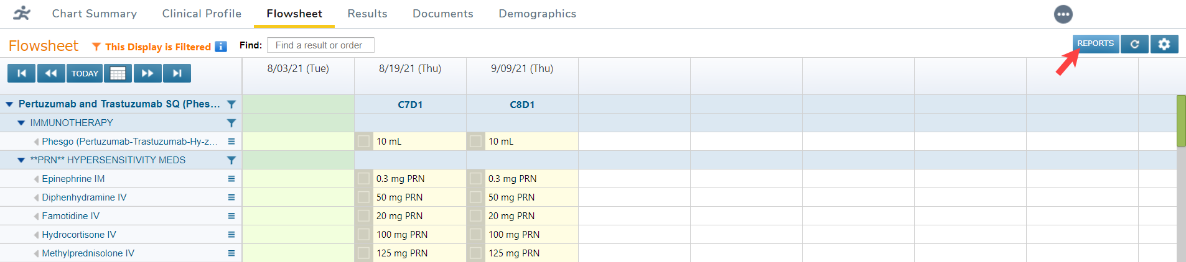Collapse the Pertuzumab and Trastuzumab SQ group

pos(9,104)
